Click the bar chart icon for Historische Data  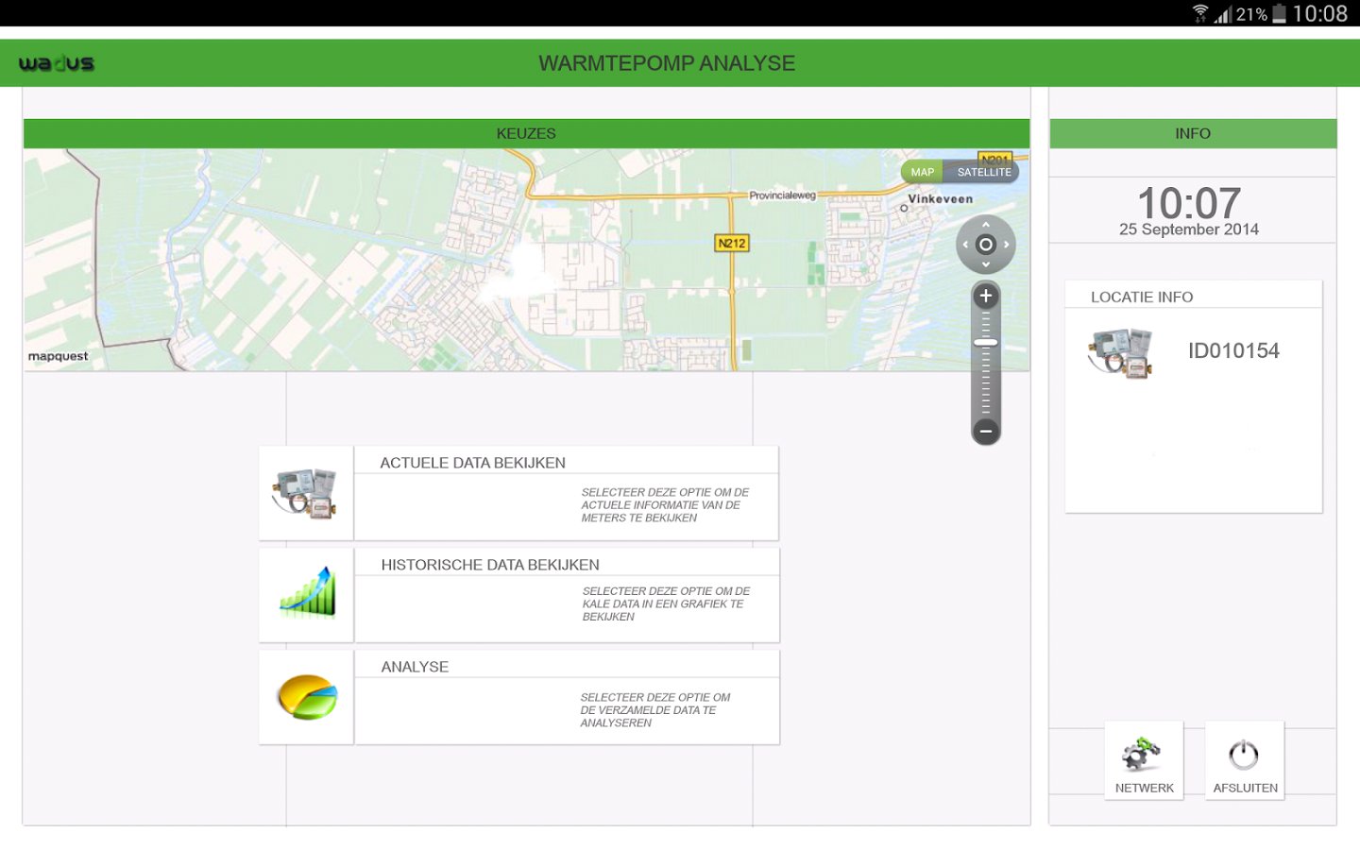[307, 593]
